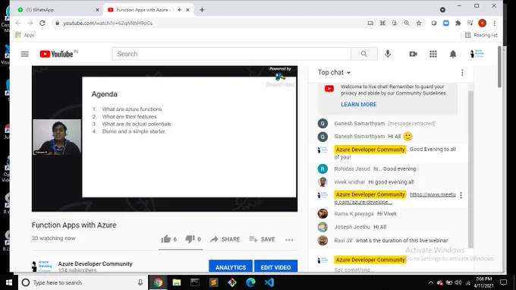
Task: Click the video player showing Agenda slide
Action: [x=165, y=139]
